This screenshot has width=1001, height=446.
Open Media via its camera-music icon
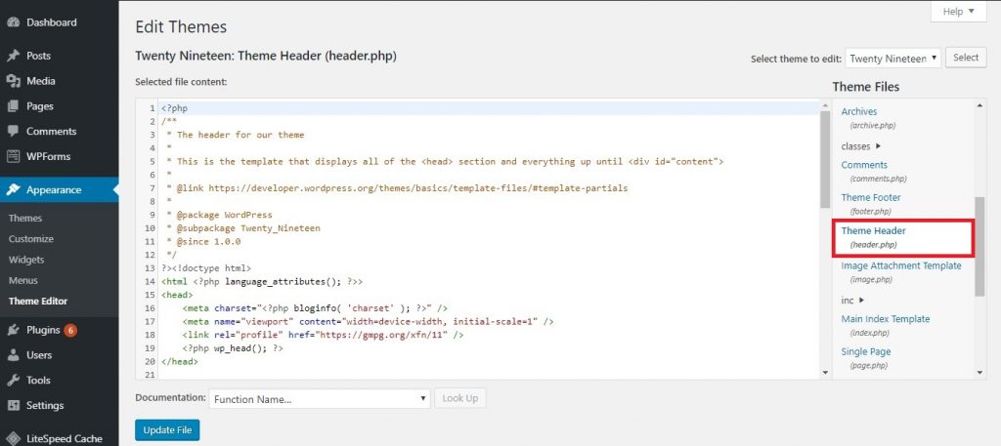[x=13, y=81]
